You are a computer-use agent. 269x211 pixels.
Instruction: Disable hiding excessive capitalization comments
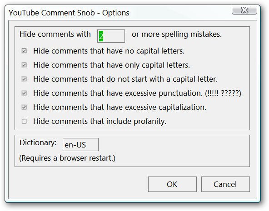click(24, 107)
